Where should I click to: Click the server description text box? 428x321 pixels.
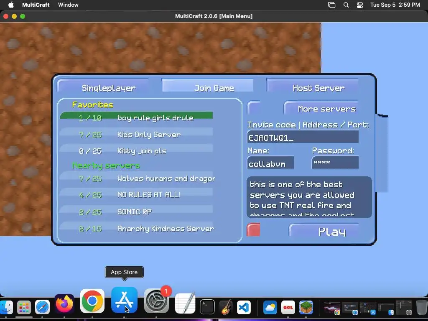tap(309, 197)
